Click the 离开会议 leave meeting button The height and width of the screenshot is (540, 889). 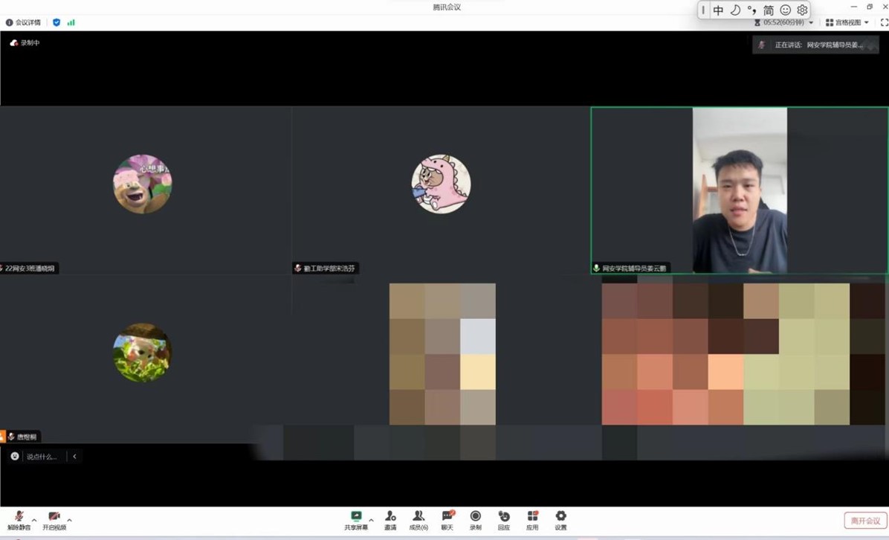tap(865, 521)
